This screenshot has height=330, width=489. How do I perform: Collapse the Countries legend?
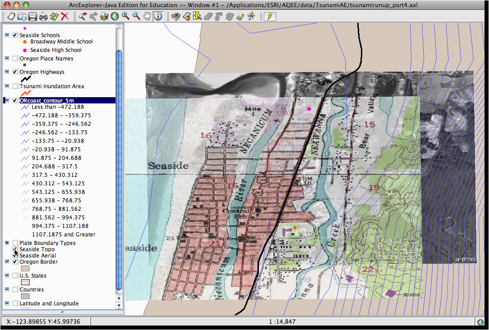[x=7, y=289]
